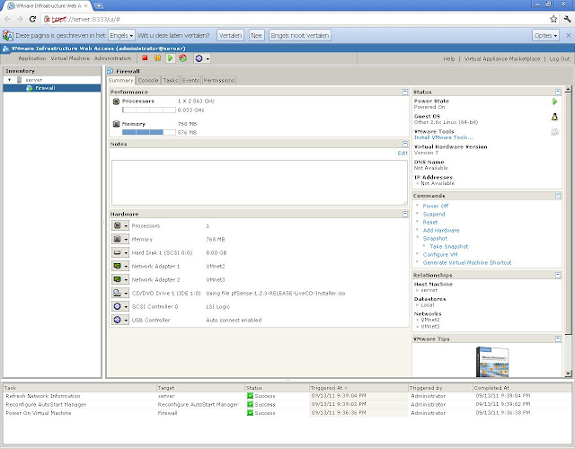575x449 pixels.
Task: Click the browser address bar
Action: [x=296, y=19]
